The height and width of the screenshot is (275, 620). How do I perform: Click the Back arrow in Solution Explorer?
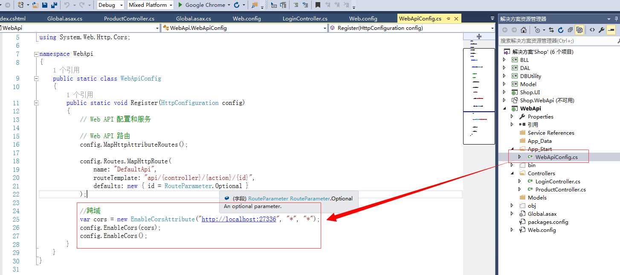(504, 30)
